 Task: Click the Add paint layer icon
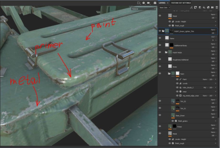[x=200, y=7]
